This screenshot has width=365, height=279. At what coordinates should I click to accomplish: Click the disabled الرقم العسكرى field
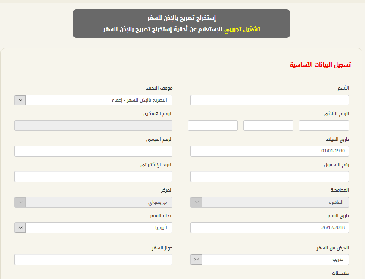click(93, 126)
